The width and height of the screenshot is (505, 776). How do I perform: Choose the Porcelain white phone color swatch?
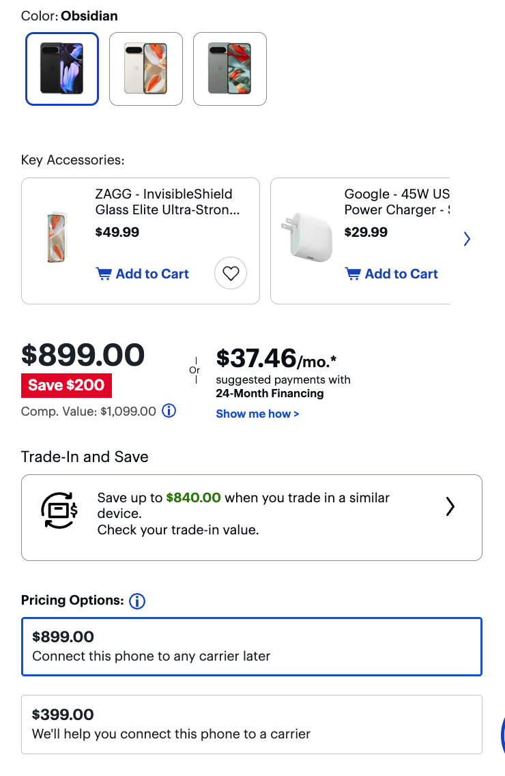coord(146,69)
